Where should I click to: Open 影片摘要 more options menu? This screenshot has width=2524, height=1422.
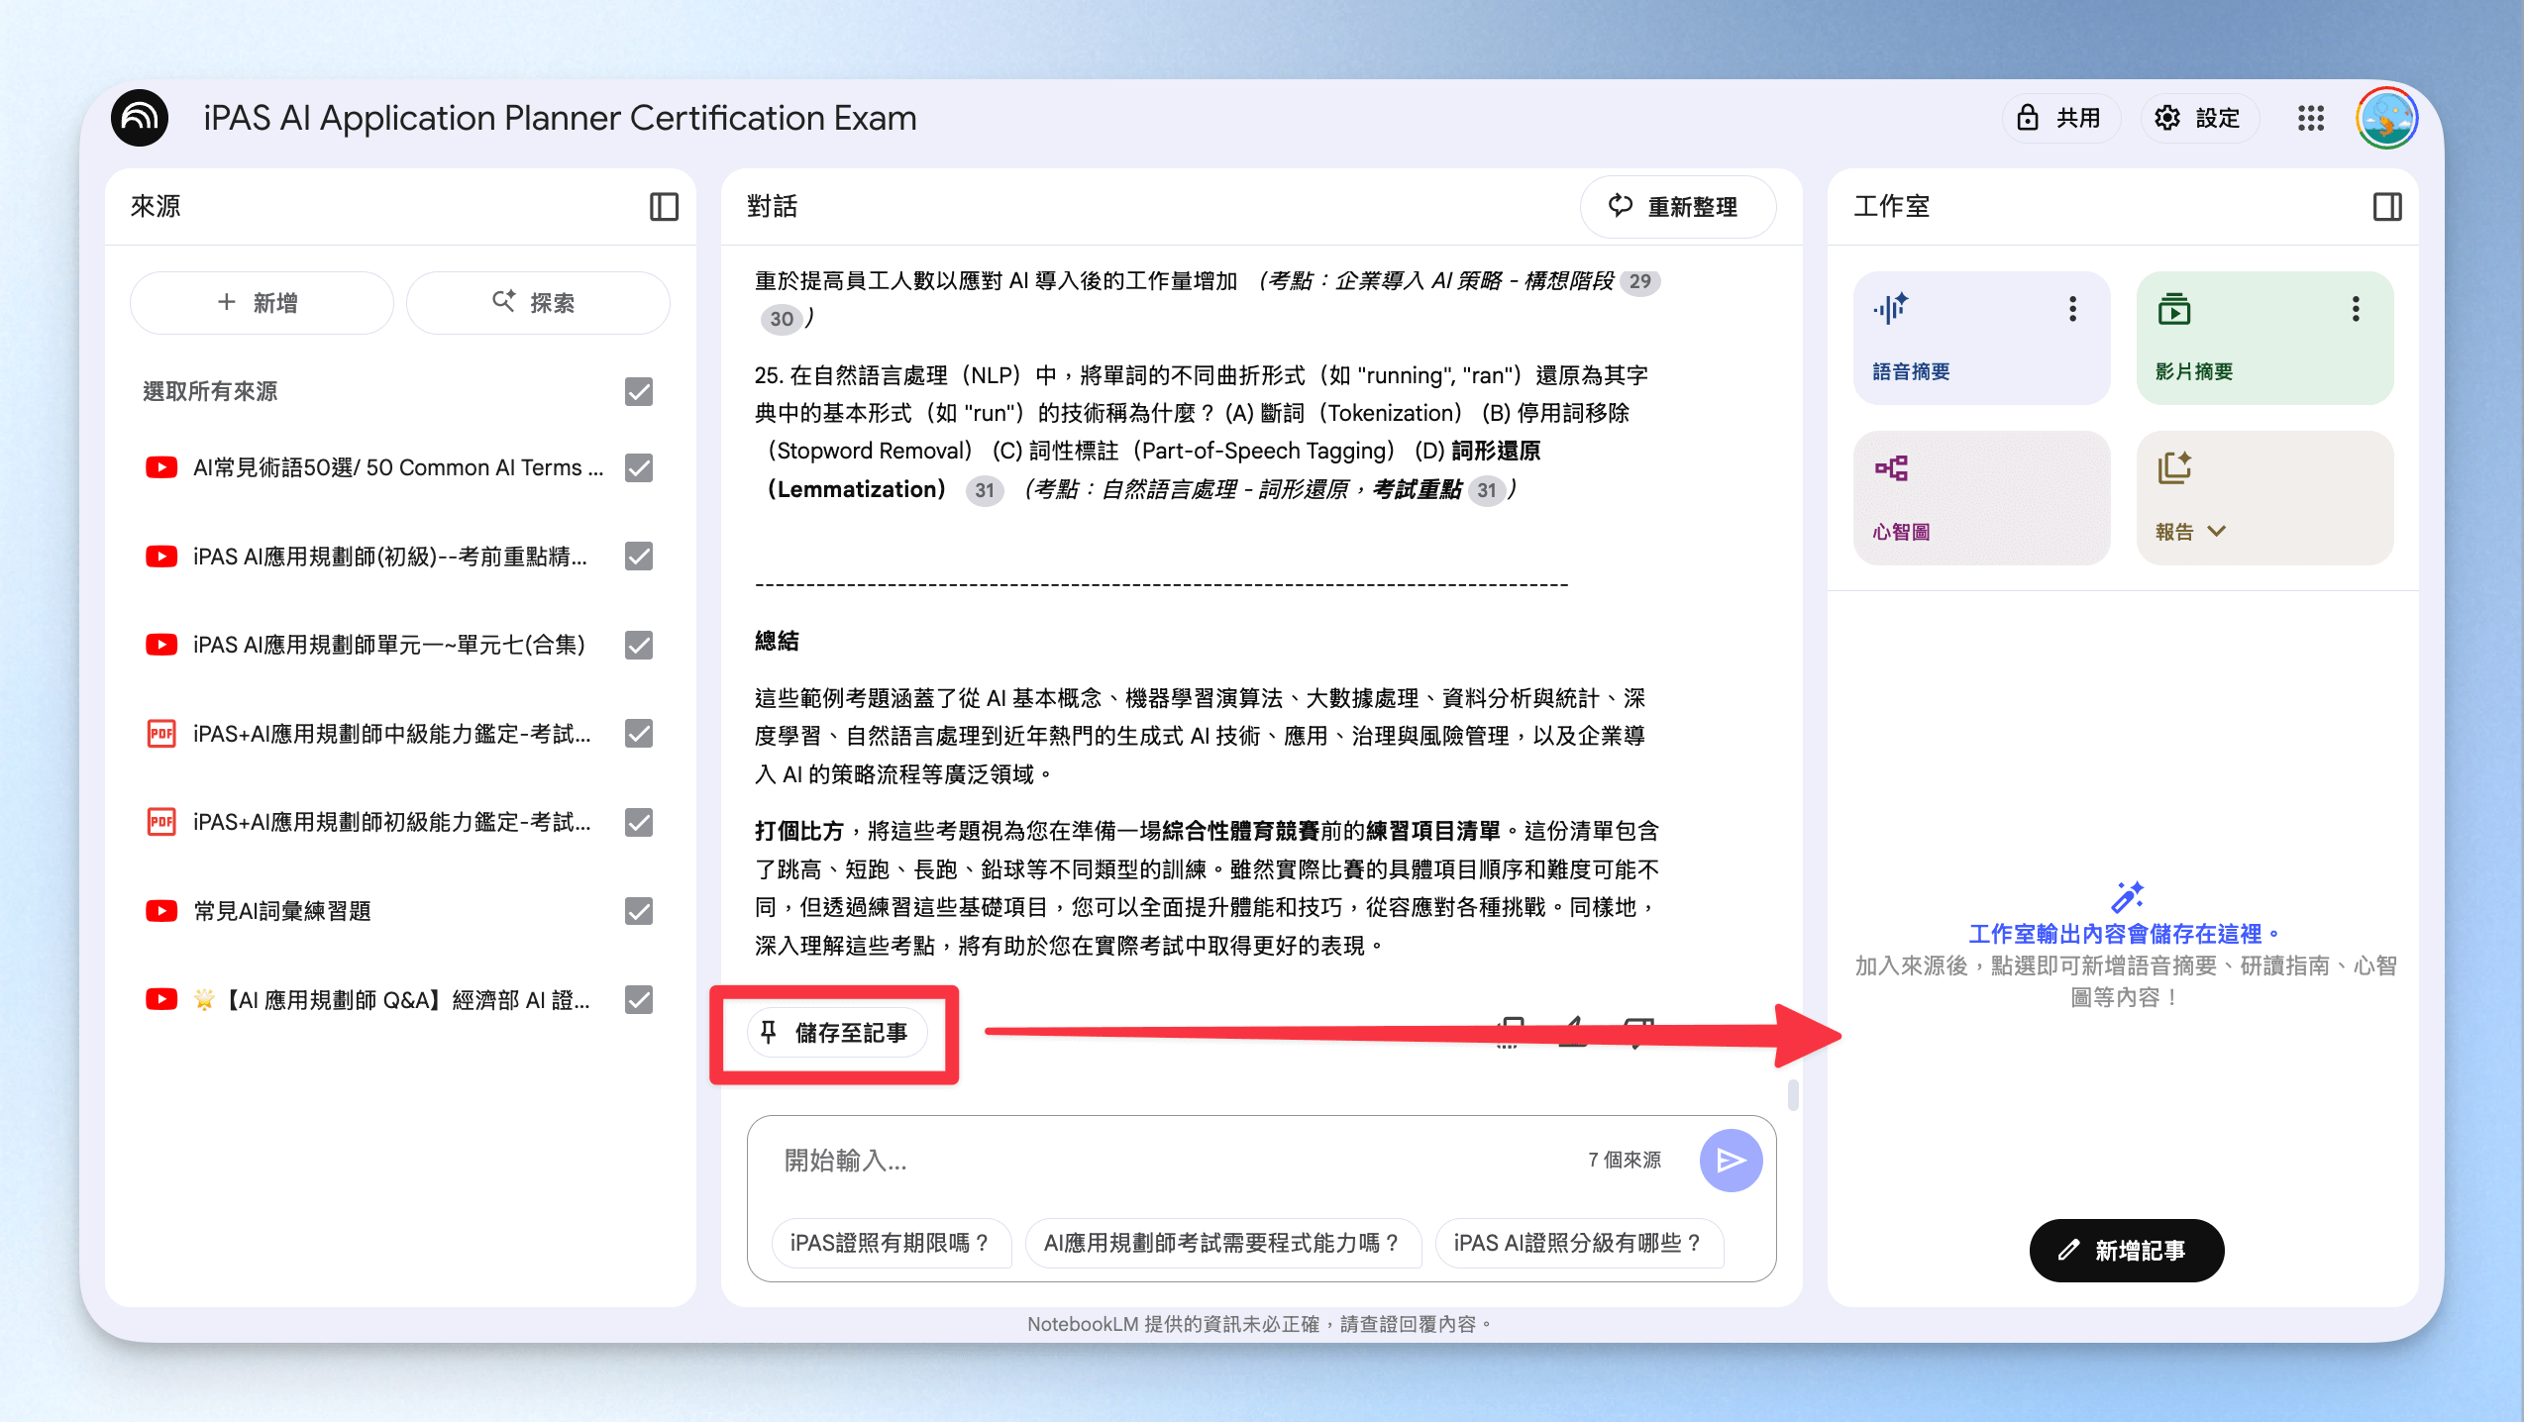[x=2356, y=309]
